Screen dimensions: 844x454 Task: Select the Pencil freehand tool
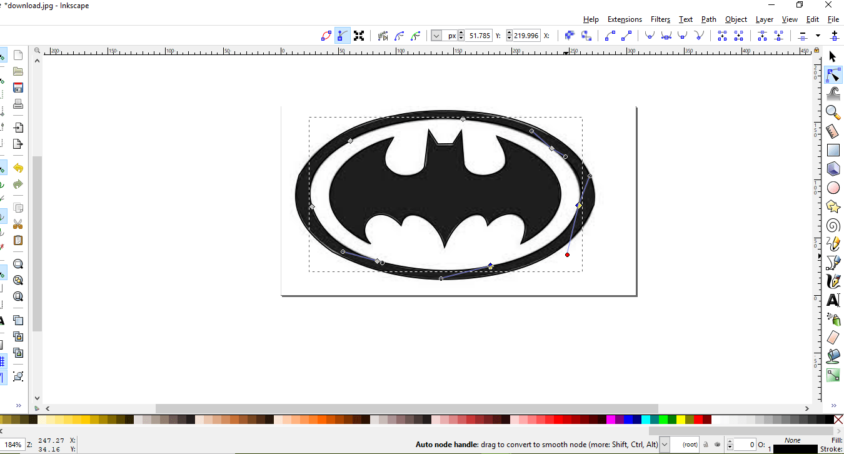833,244
